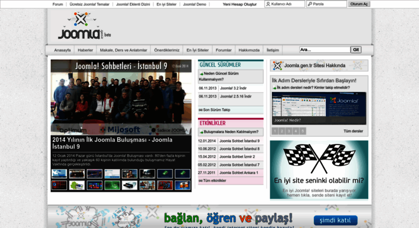
Task: Open Tüm etkinlikler link
Action: point(214,181)
